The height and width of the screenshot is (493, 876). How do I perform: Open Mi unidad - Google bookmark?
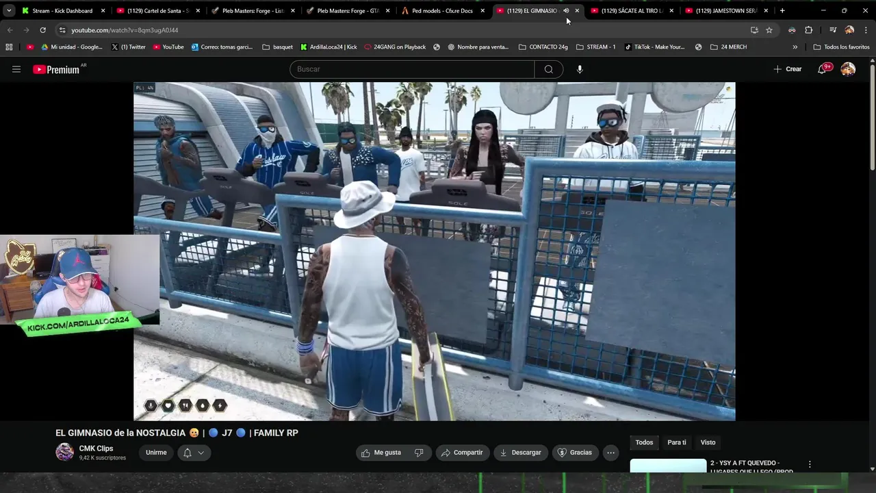(x=71, y=47)
